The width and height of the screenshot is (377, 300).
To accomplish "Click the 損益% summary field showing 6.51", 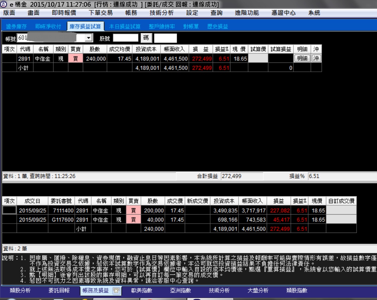I will [342, 176].
